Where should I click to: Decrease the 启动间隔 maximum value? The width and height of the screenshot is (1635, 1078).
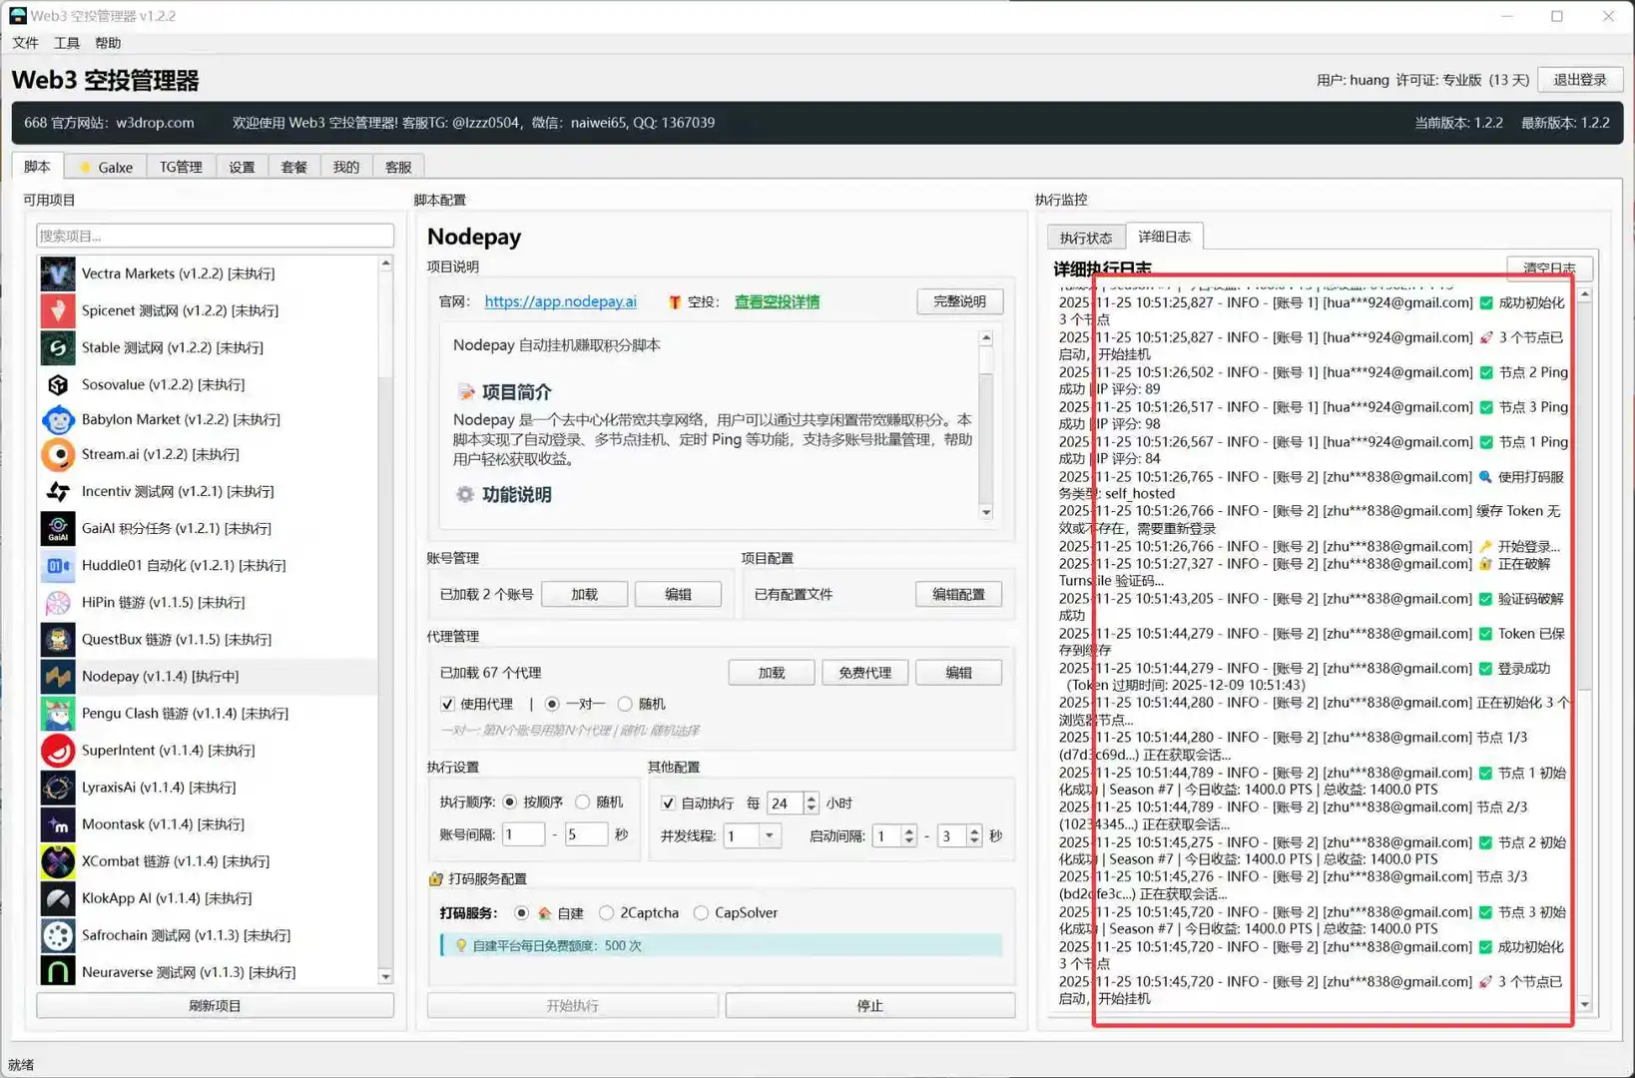tap(974, 841)
